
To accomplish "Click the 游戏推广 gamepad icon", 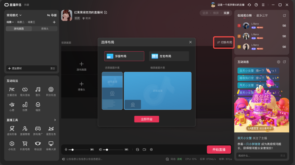I will (38, 130).
